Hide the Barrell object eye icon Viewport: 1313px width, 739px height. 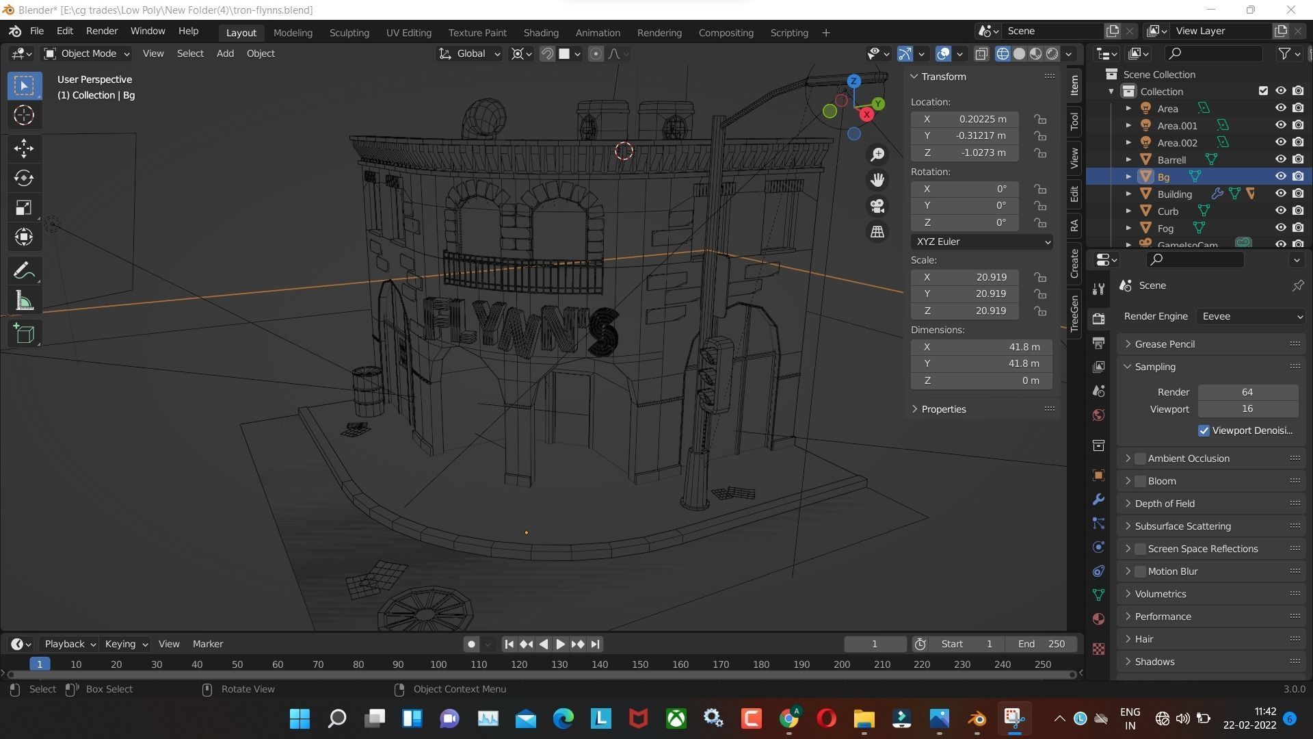[1280, 159]
